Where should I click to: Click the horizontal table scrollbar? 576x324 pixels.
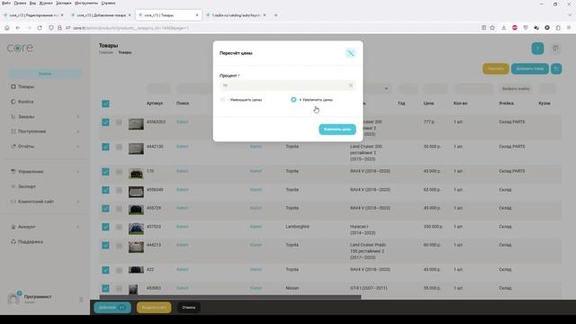click(x=230, y=297)
